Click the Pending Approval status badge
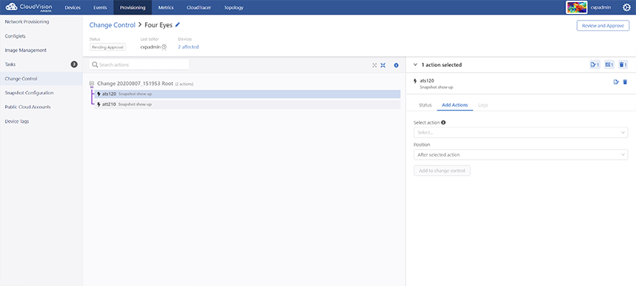 point(107,47)
